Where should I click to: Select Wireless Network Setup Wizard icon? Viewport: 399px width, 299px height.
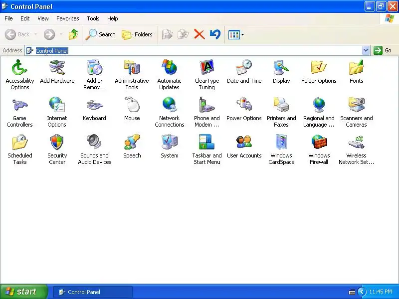(356, 142)
